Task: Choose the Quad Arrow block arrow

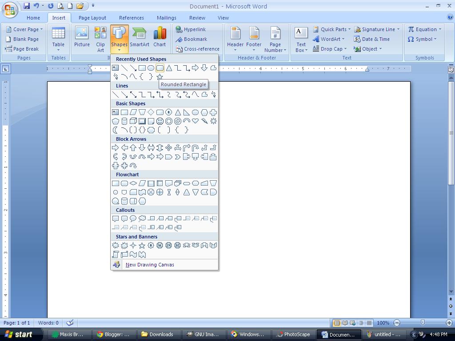Action: 168,147
